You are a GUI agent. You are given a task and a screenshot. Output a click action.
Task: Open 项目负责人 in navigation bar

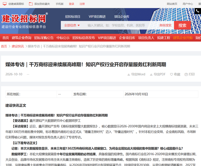click(x=146, y=38)
